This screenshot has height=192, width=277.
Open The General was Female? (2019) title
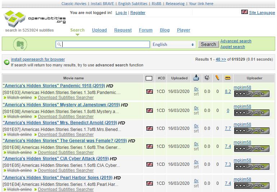[x=65, y=141]
